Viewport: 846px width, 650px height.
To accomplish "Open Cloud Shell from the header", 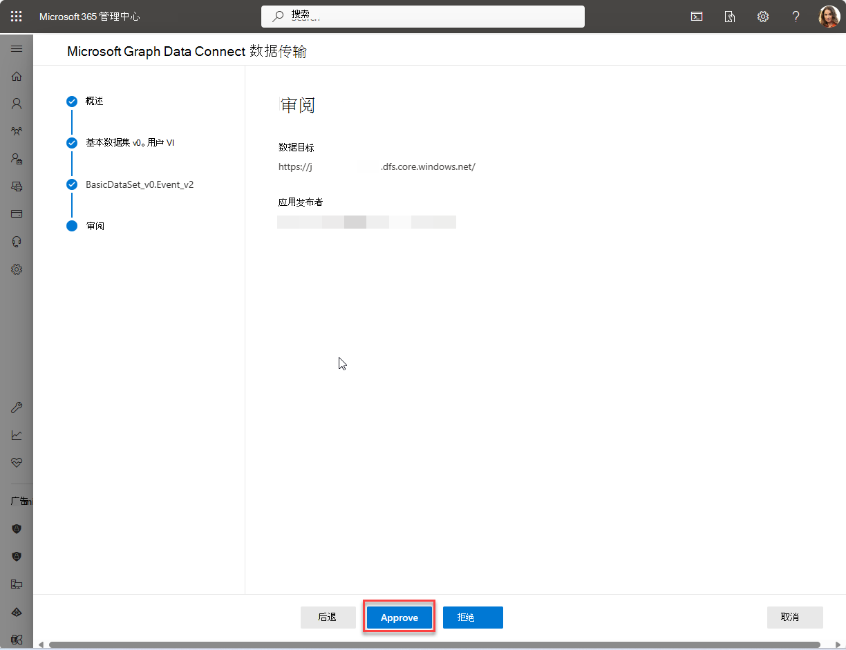I will click(x=697, y=17).
